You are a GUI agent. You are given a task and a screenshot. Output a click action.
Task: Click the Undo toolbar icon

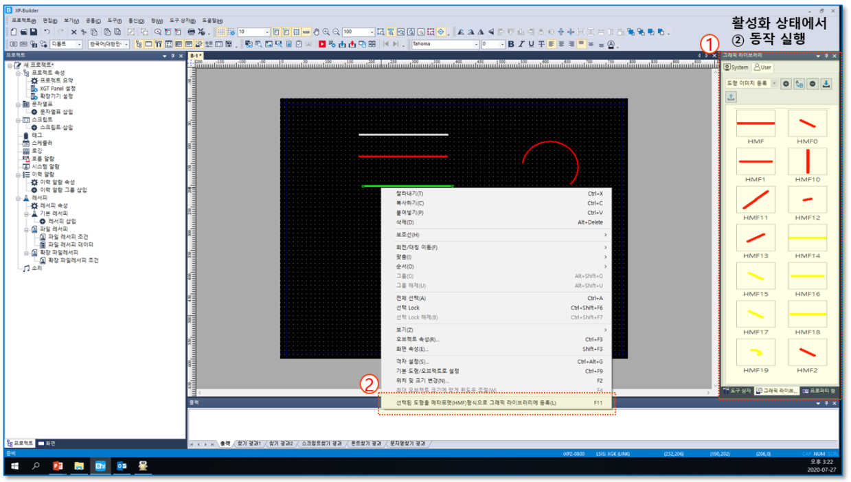click(x=48, y=31)
